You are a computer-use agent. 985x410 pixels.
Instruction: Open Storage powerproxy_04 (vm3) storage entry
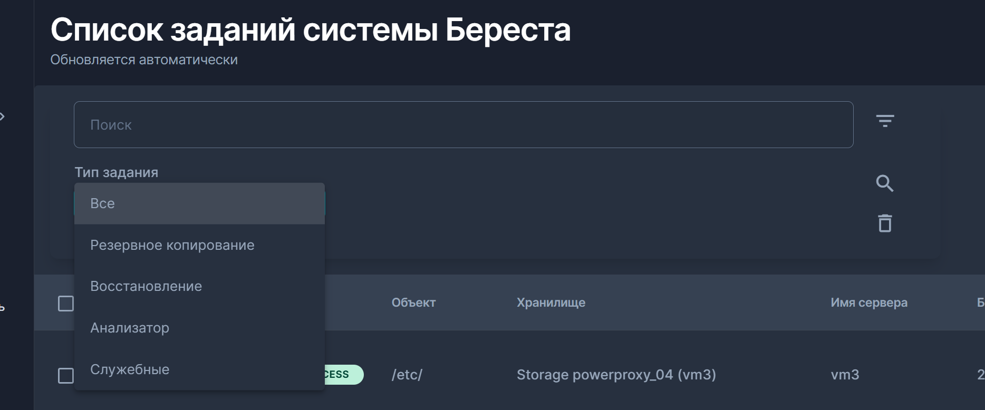point(616,375)
